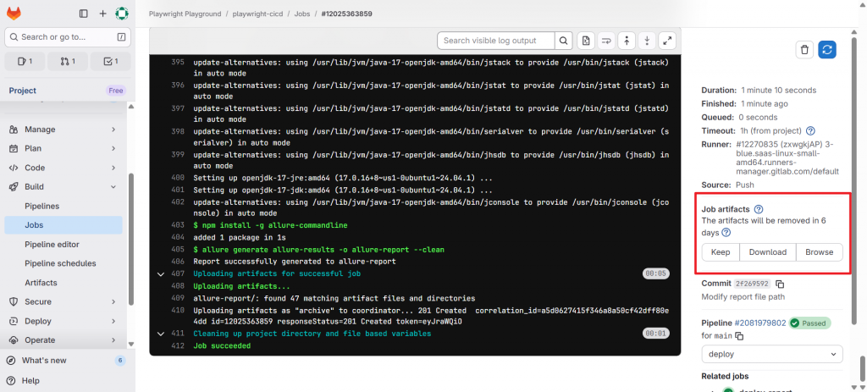Open Artifacts in the sidebar
The image size is (867, 392).
[63, 283]
